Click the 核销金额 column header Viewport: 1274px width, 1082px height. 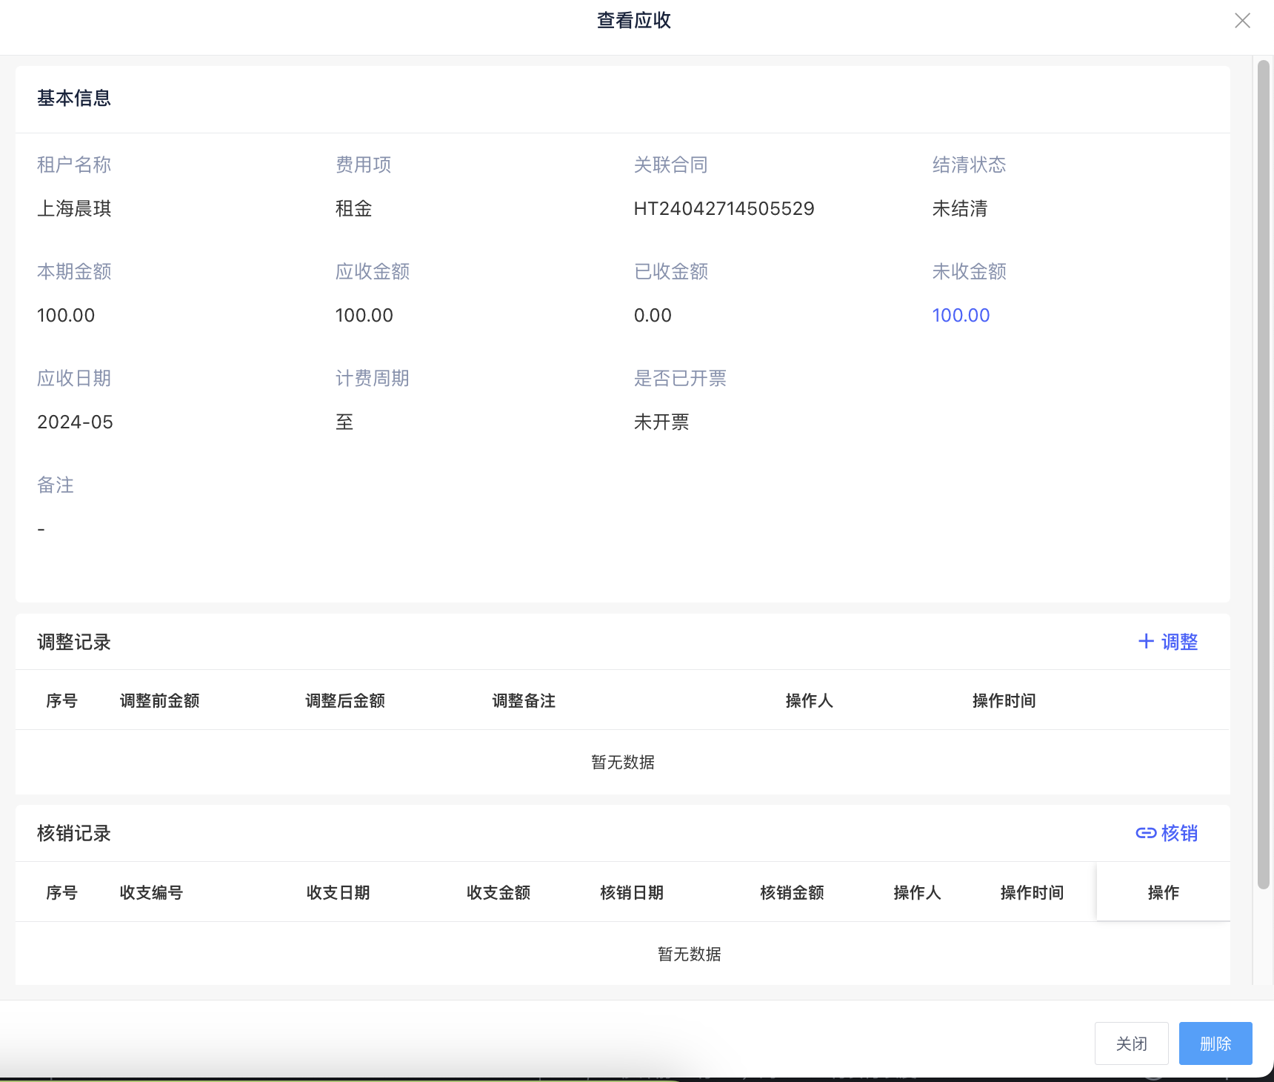coord(792,892)
